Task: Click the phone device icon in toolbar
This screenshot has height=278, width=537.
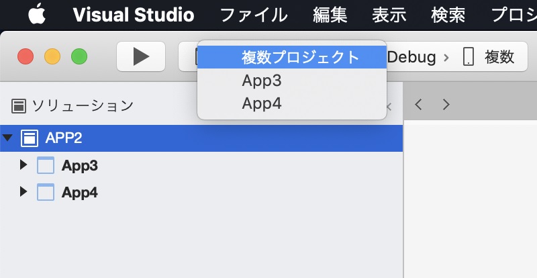Action: 468,57
